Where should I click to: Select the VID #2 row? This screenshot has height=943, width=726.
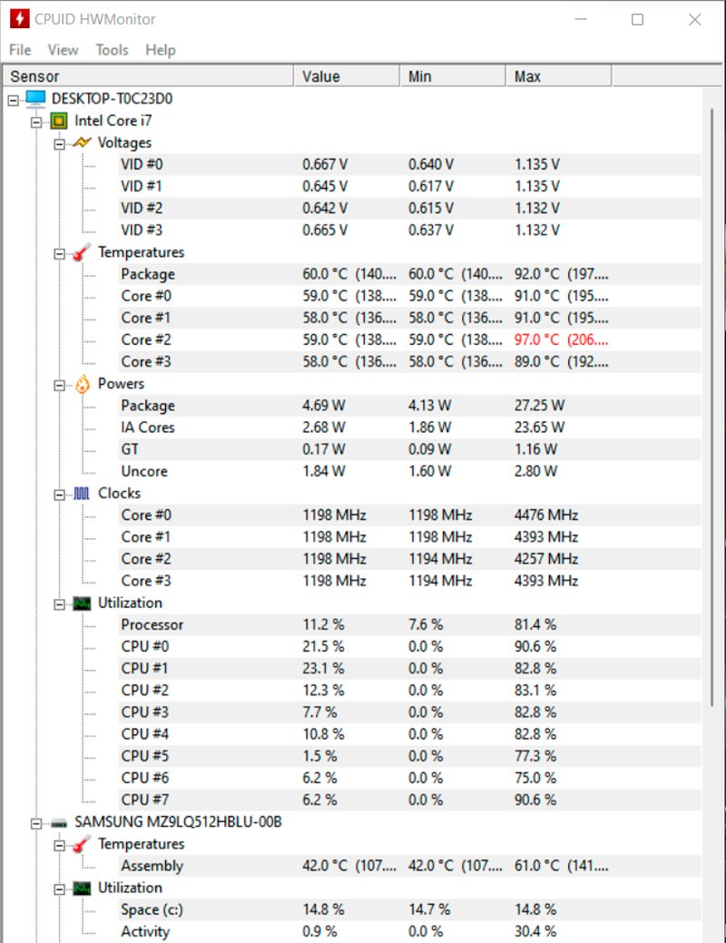coord(410,208)
